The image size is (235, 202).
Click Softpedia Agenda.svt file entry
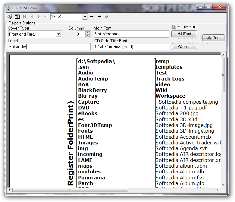pos(181,148)
